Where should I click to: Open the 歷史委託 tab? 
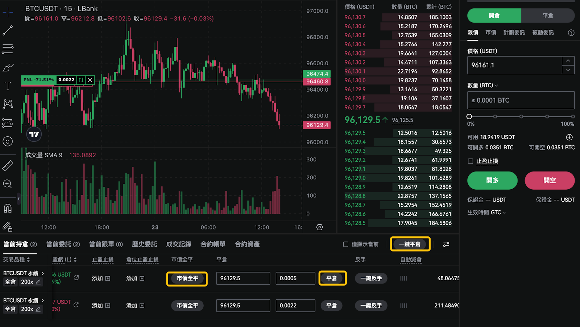pos(144,244)
